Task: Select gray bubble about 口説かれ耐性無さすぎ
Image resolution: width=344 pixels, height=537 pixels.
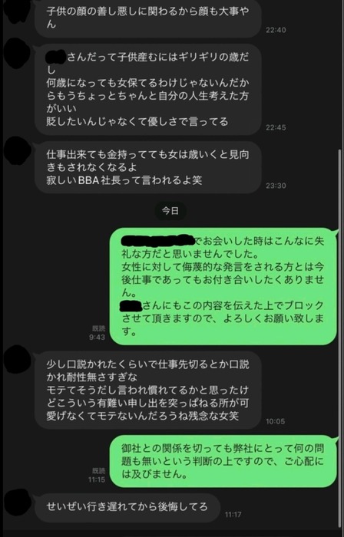Action: coord(148,390)
